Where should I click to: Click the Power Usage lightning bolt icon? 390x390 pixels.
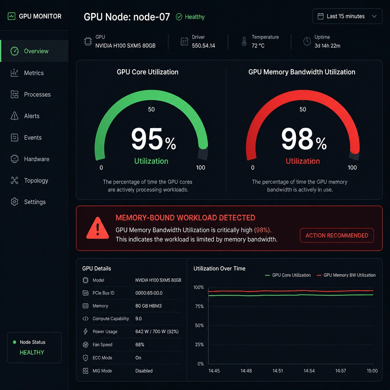pyautogui.click(x=85, y=332)
